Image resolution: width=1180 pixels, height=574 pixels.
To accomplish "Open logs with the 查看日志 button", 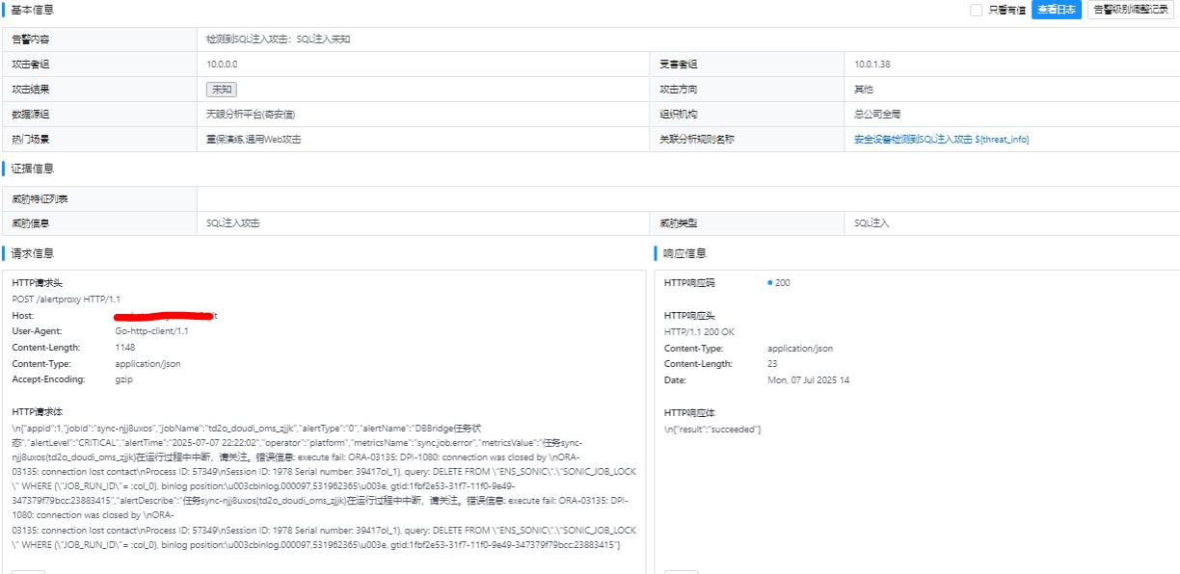I will pos(1057,10).
